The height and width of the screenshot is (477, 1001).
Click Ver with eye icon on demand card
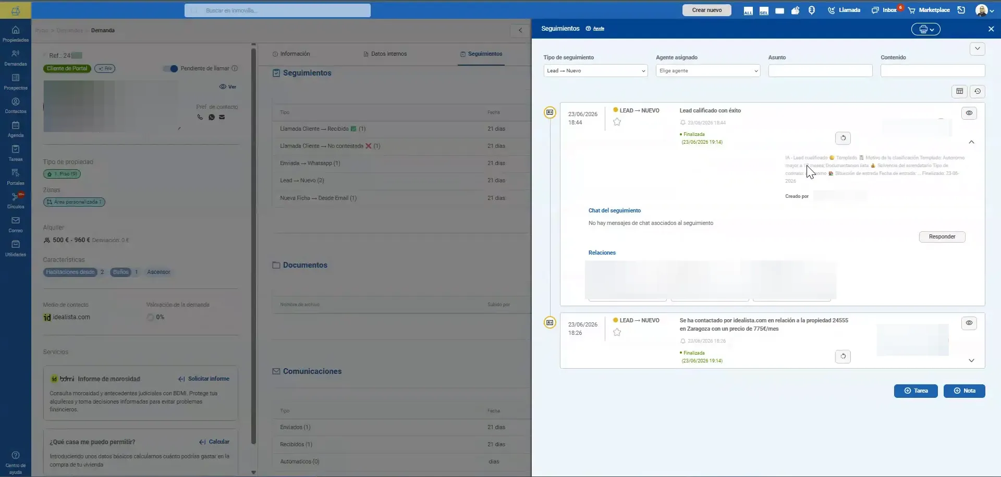point(228,87)
